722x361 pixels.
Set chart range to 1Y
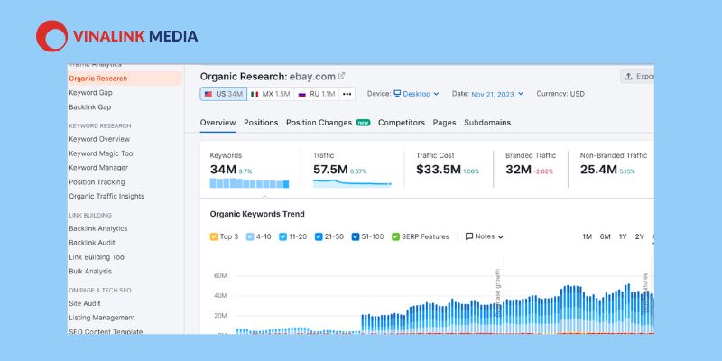coord(623,236)
